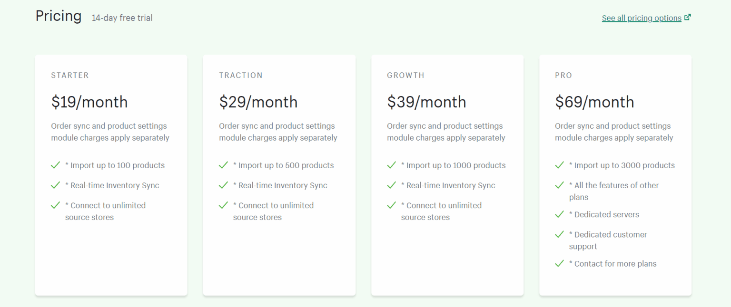The height and width of the screenshot is (307, 731).
Task: Click the external link icon beside pricing options
Action: tap(688, 16)
